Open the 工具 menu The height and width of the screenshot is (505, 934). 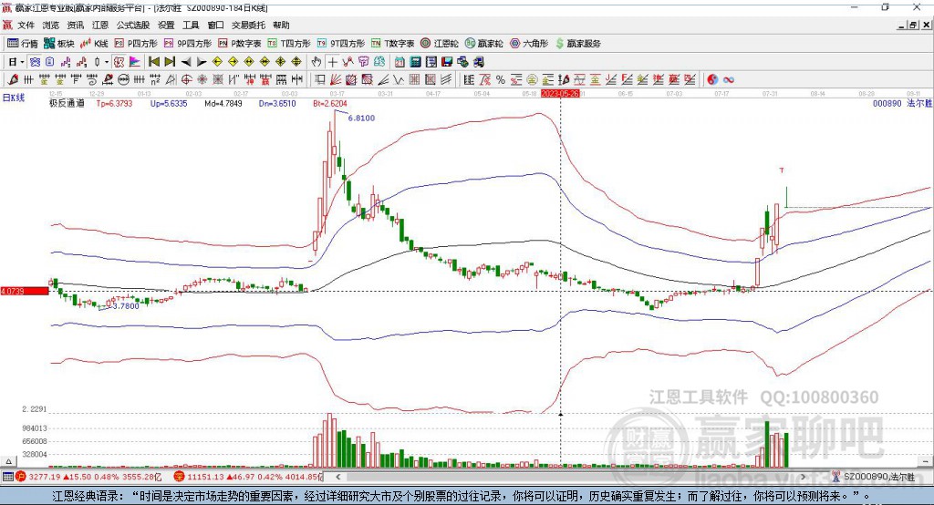[191, 25]
